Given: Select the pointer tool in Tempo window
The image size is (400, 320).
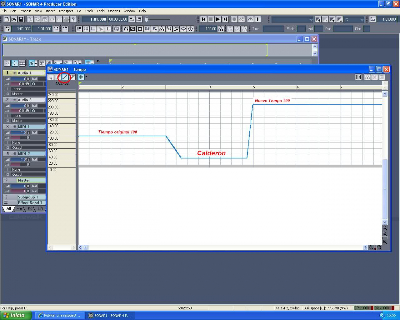Looking at the screenshot, I should [x=51, y=77].
